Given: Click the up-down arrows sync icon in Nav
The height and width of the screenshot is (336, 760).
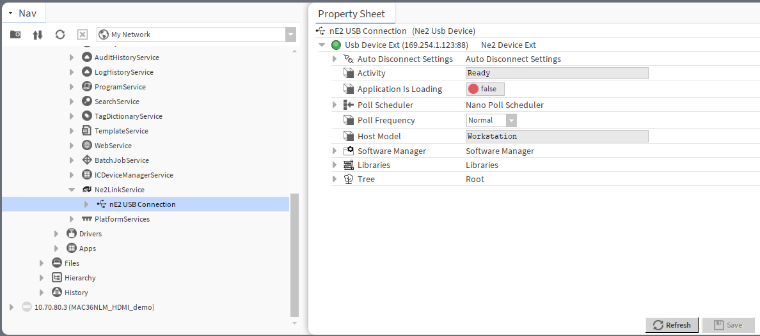Looking at the screenshot, I should click(38, 34).
